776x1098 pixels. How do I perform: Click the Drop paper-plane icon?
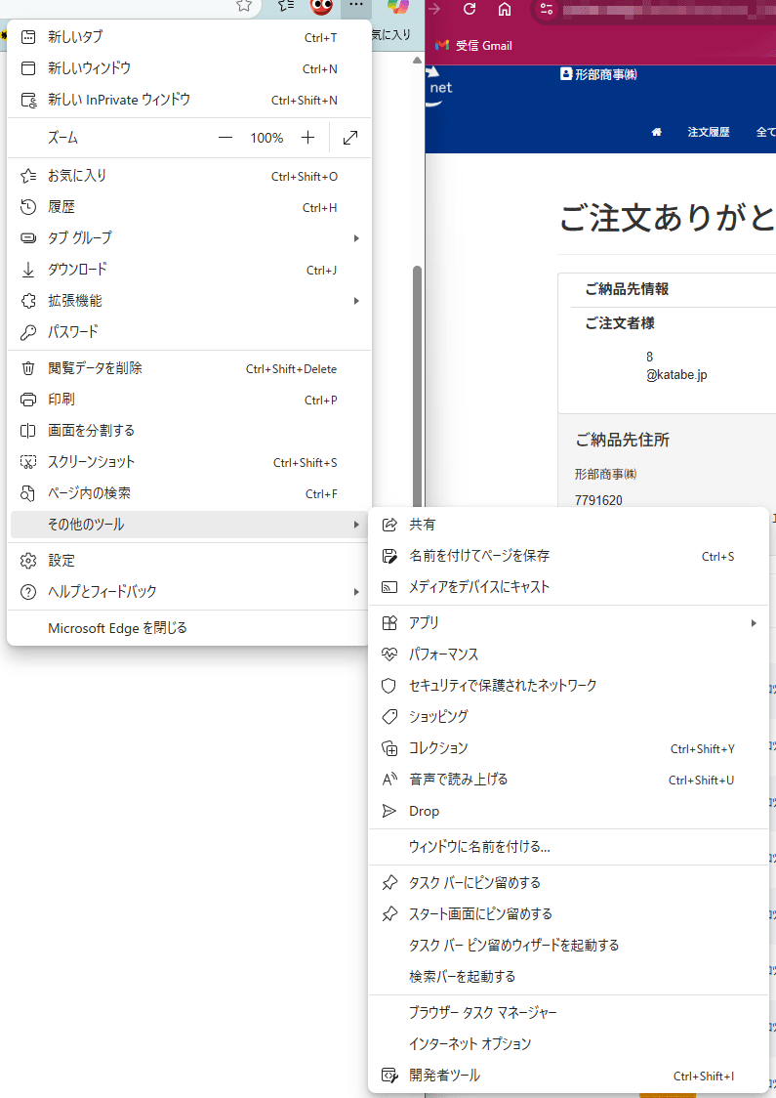(x=389, y=811)
